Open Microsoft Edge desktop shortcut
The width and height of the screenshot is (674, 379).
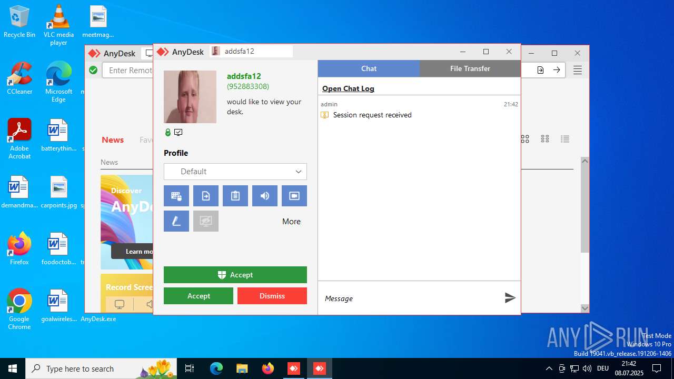pos(58,82)
